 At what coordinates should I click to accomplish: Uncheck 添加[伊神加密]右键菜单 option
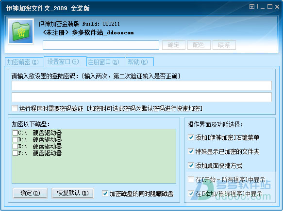[x=191, y=137]
